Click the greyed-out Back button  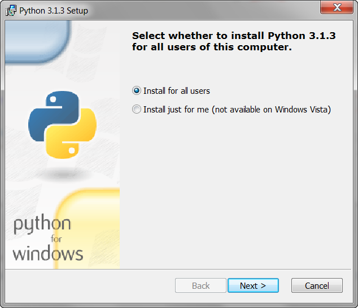pyautogui.click(x=200, y=285)
